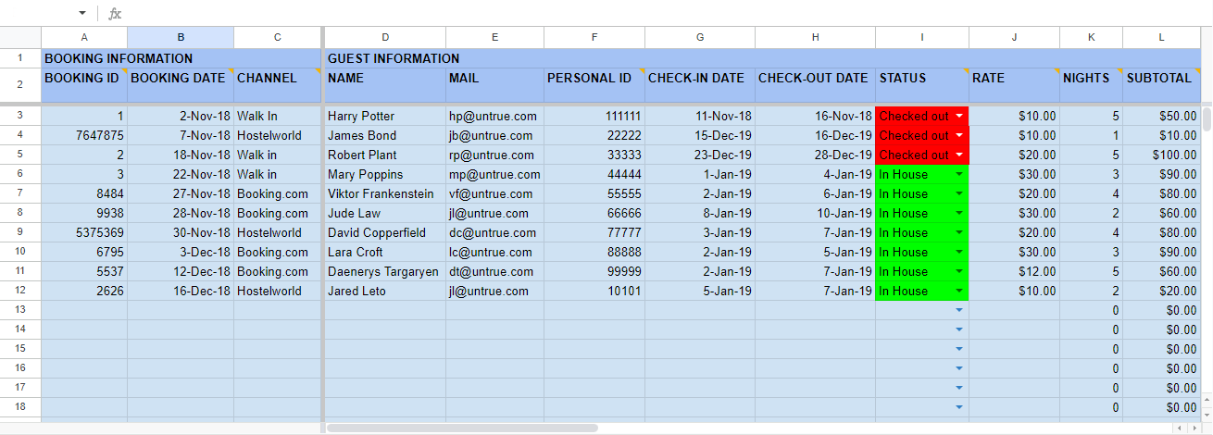This screenshot has height=435, width=1213.
Task: Select the jb@untrue.com mail cell
Action: click(494, 136)
